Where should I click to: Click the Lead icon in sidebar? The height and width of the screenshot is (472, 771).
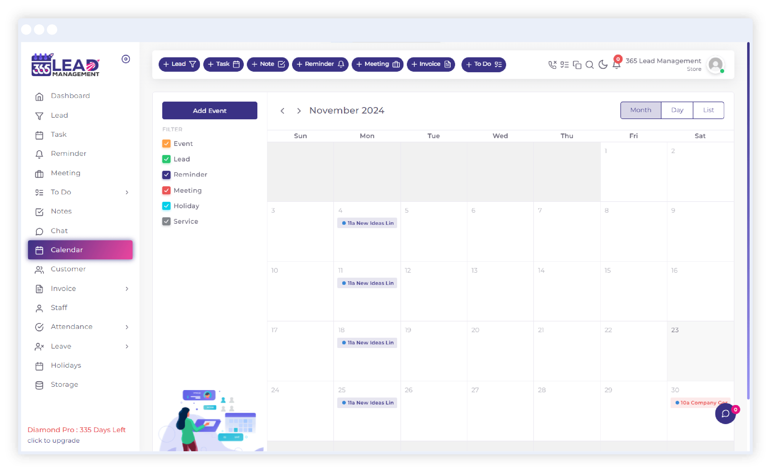click(x=39, y=115)
